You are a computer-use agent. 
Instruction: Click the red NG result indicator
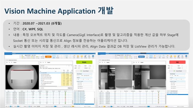pos(177,62)
